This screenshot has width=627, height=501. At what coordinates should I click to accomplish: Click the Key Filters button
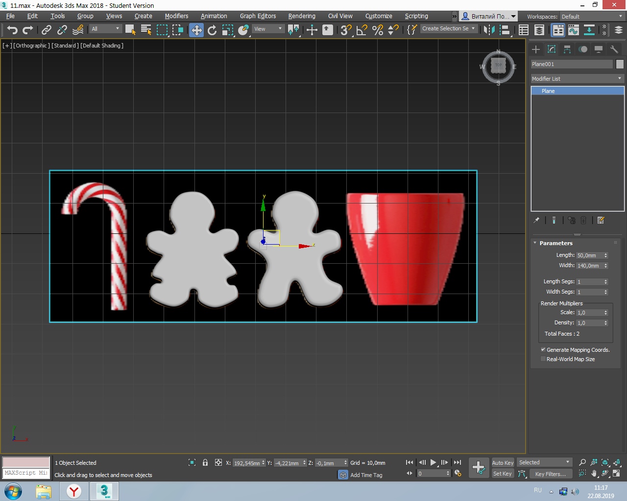tap(550, 474)
